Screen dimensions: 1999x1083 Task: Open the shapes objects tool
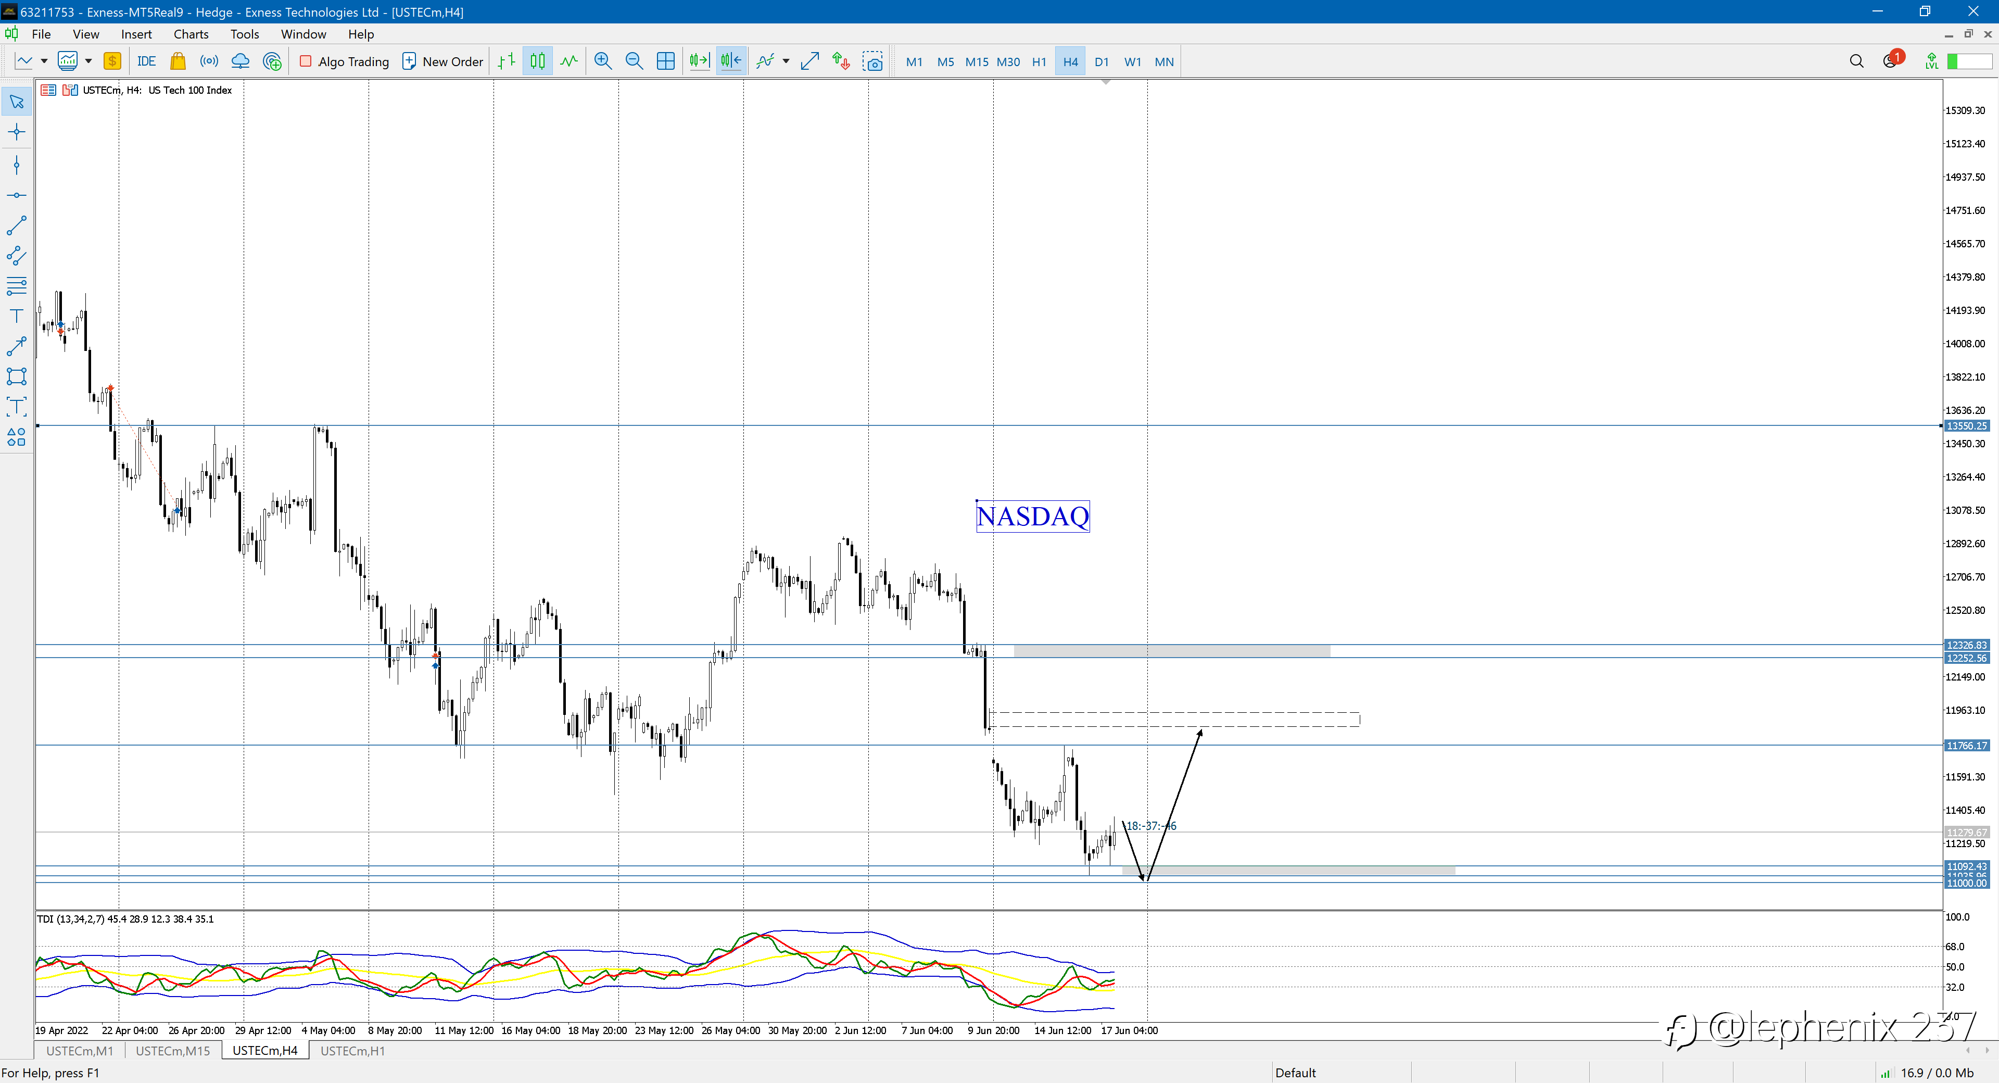(x=16, y=437)
